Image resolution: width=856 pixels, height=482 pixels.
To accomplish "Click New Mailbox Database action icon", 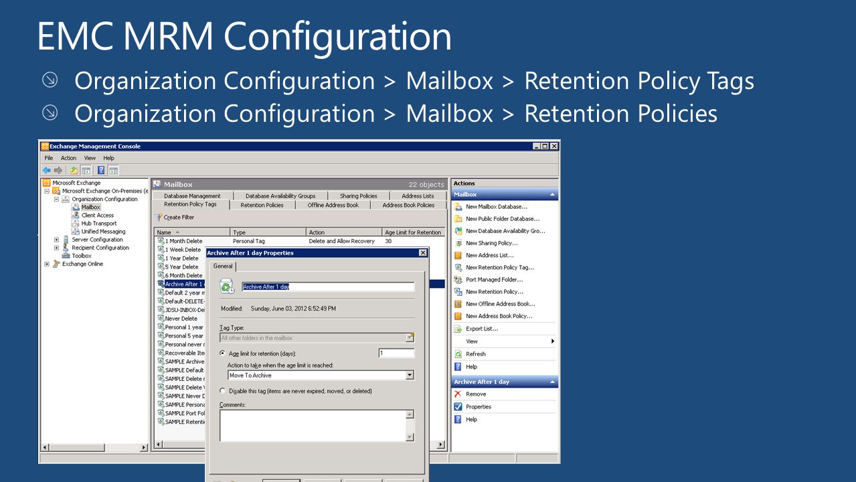I will [x=458, y=207].
